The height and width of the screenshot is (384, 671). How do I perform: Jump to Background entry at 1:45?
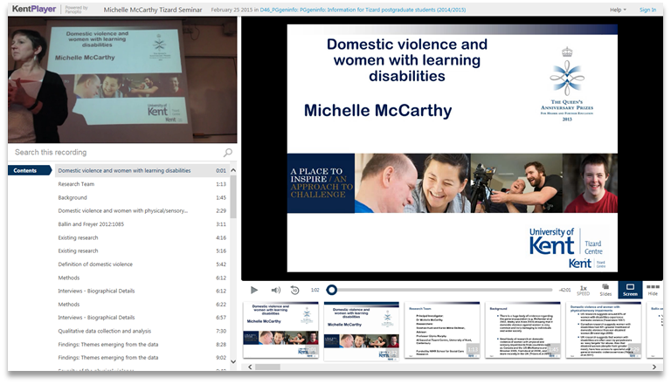point(142,197)
